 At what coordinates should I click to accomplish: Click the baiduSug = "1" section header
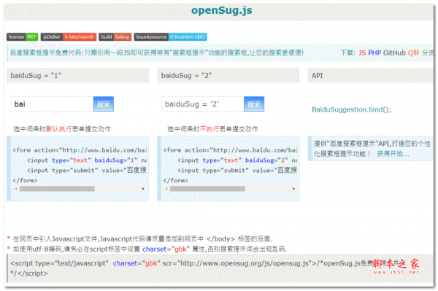pyautogui.click(x=77, y=75)
